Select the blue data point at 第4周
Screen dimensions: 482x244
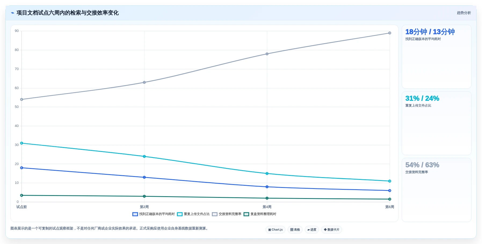pyautogui.click(x=267, y=187)
